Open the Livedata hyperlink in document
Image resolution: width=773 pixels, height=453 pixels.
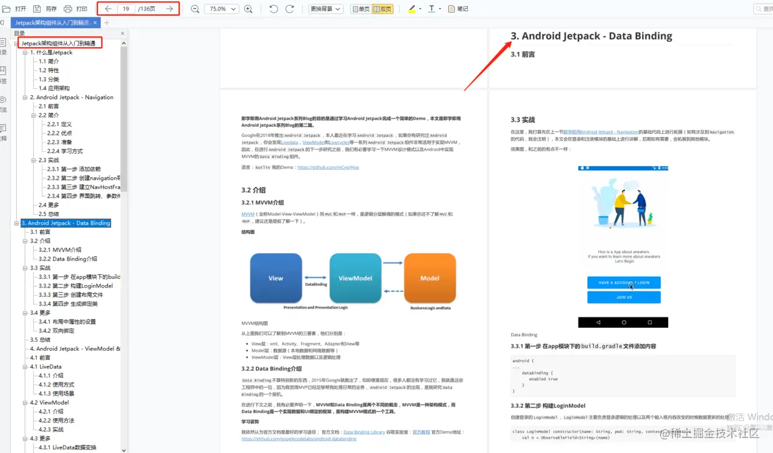point(290,142)
